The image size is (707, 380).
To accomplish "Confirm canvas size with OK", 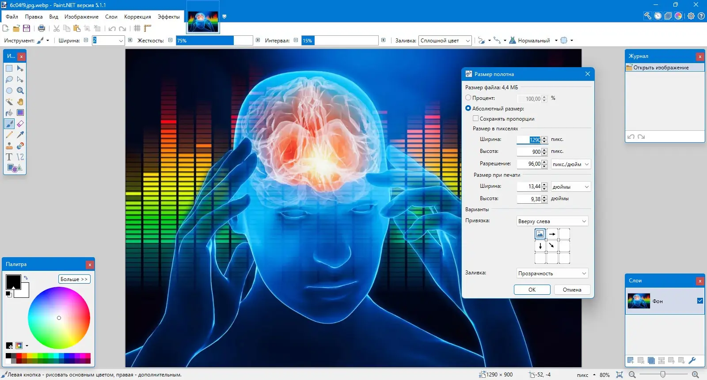I will click(532, 290).
